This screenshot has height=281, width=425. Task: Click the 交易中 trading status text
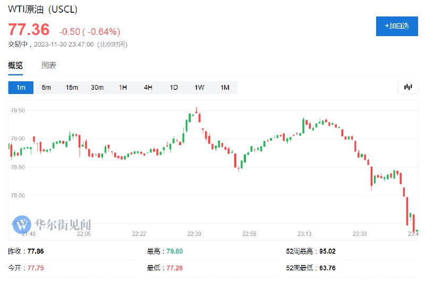tap(18, 45)
